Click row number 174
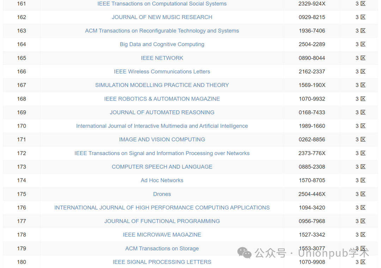This screenshot has width=381, height=268. click(x=22, y=180)
